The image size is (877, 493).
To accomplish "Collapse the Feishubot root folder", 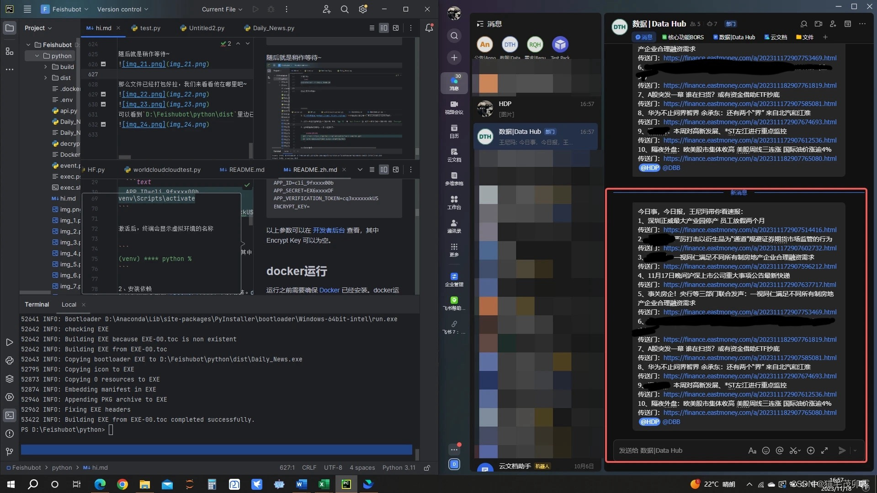I will pos(28,45).
